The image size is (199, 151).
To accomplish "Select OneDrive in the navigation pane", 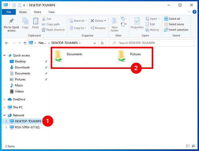I will click(19, 99).
